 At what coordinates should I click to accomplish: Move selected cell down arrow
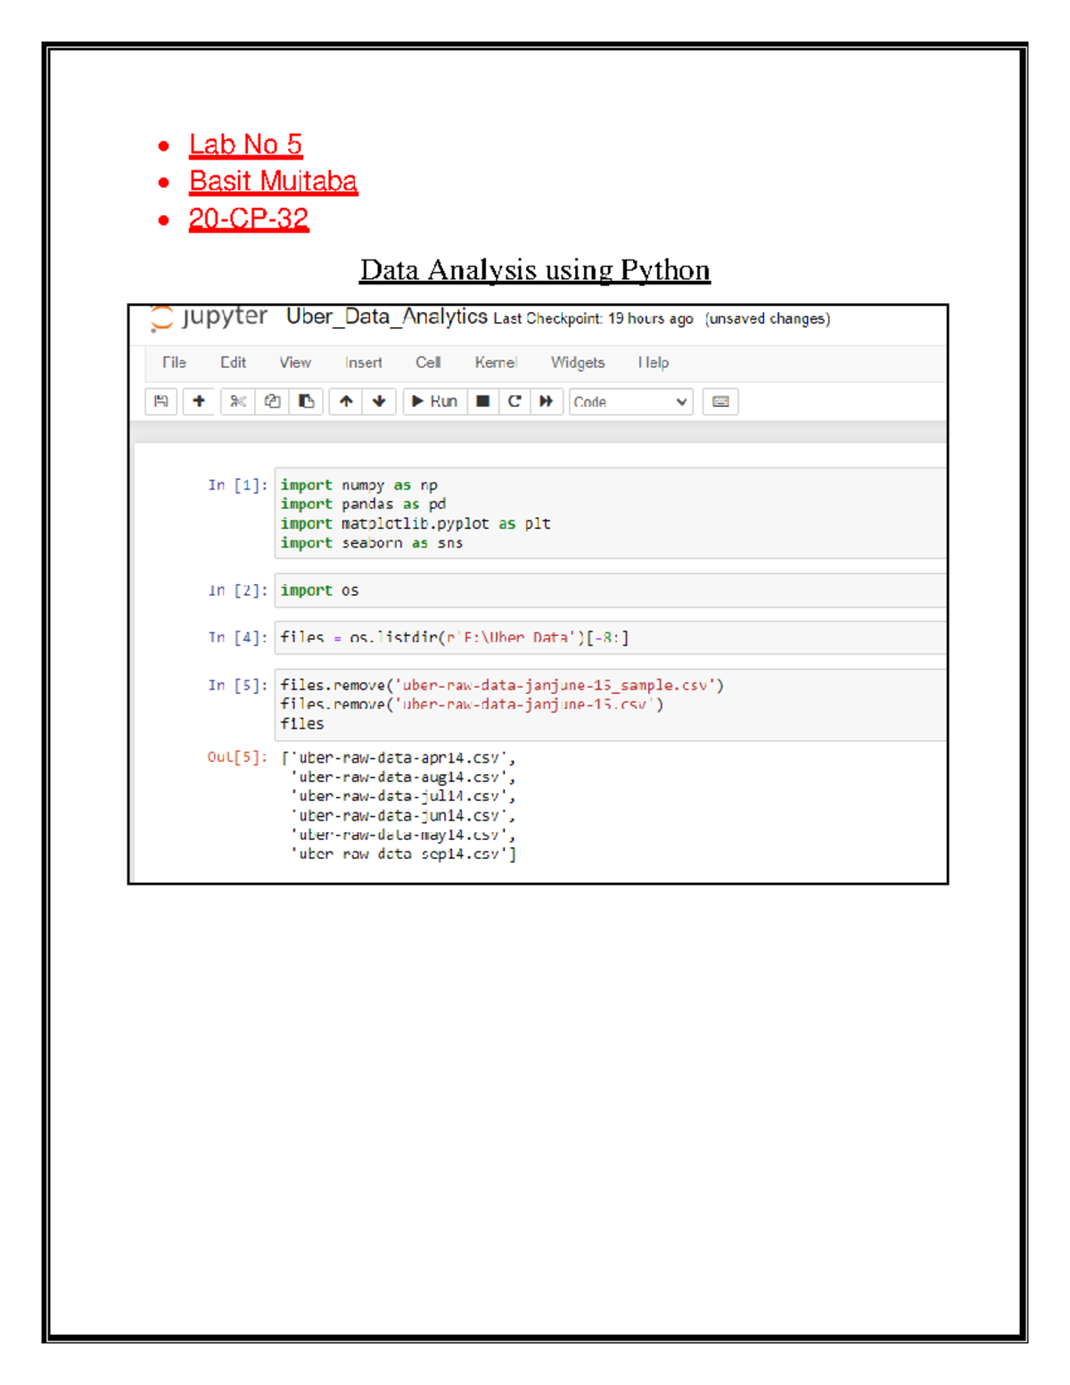[x=379, y=401]
